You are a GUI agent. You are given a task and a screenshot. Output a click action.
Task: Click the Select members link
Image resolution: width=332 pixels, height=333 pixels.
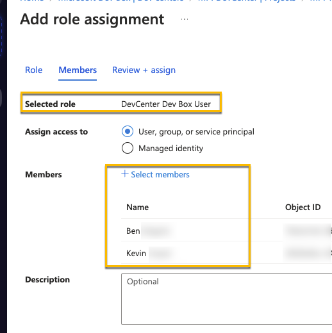click(160, 175)
